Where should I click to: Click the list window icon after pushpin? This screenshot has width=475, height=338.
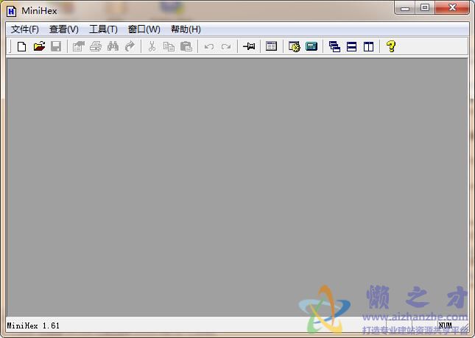[x=272, y=46]
